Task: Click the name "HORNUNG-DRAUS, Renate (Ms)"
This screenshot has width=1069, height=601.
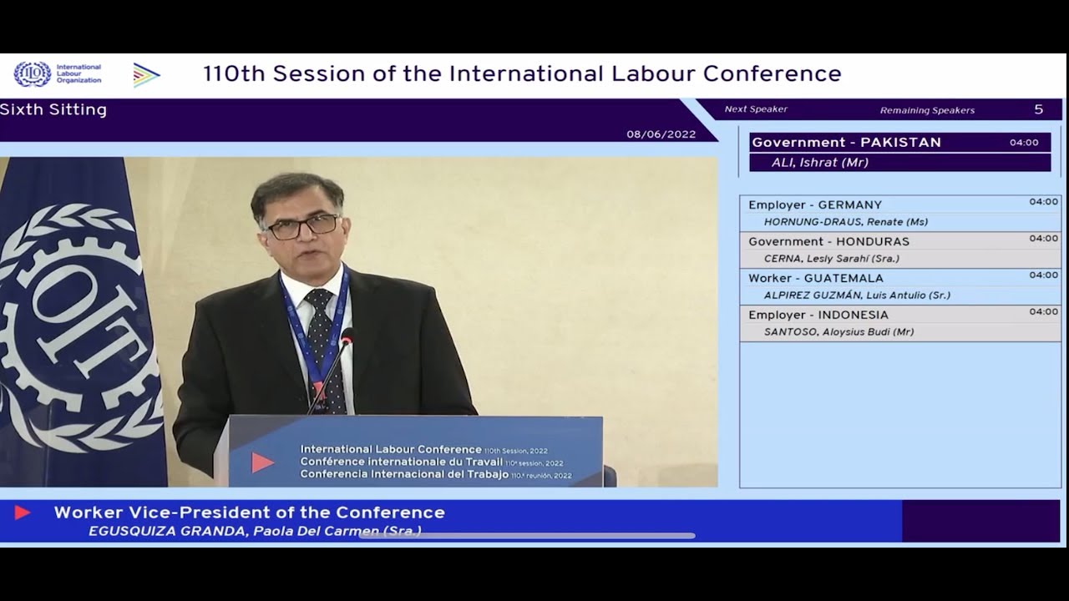Action: pos(846,222)
